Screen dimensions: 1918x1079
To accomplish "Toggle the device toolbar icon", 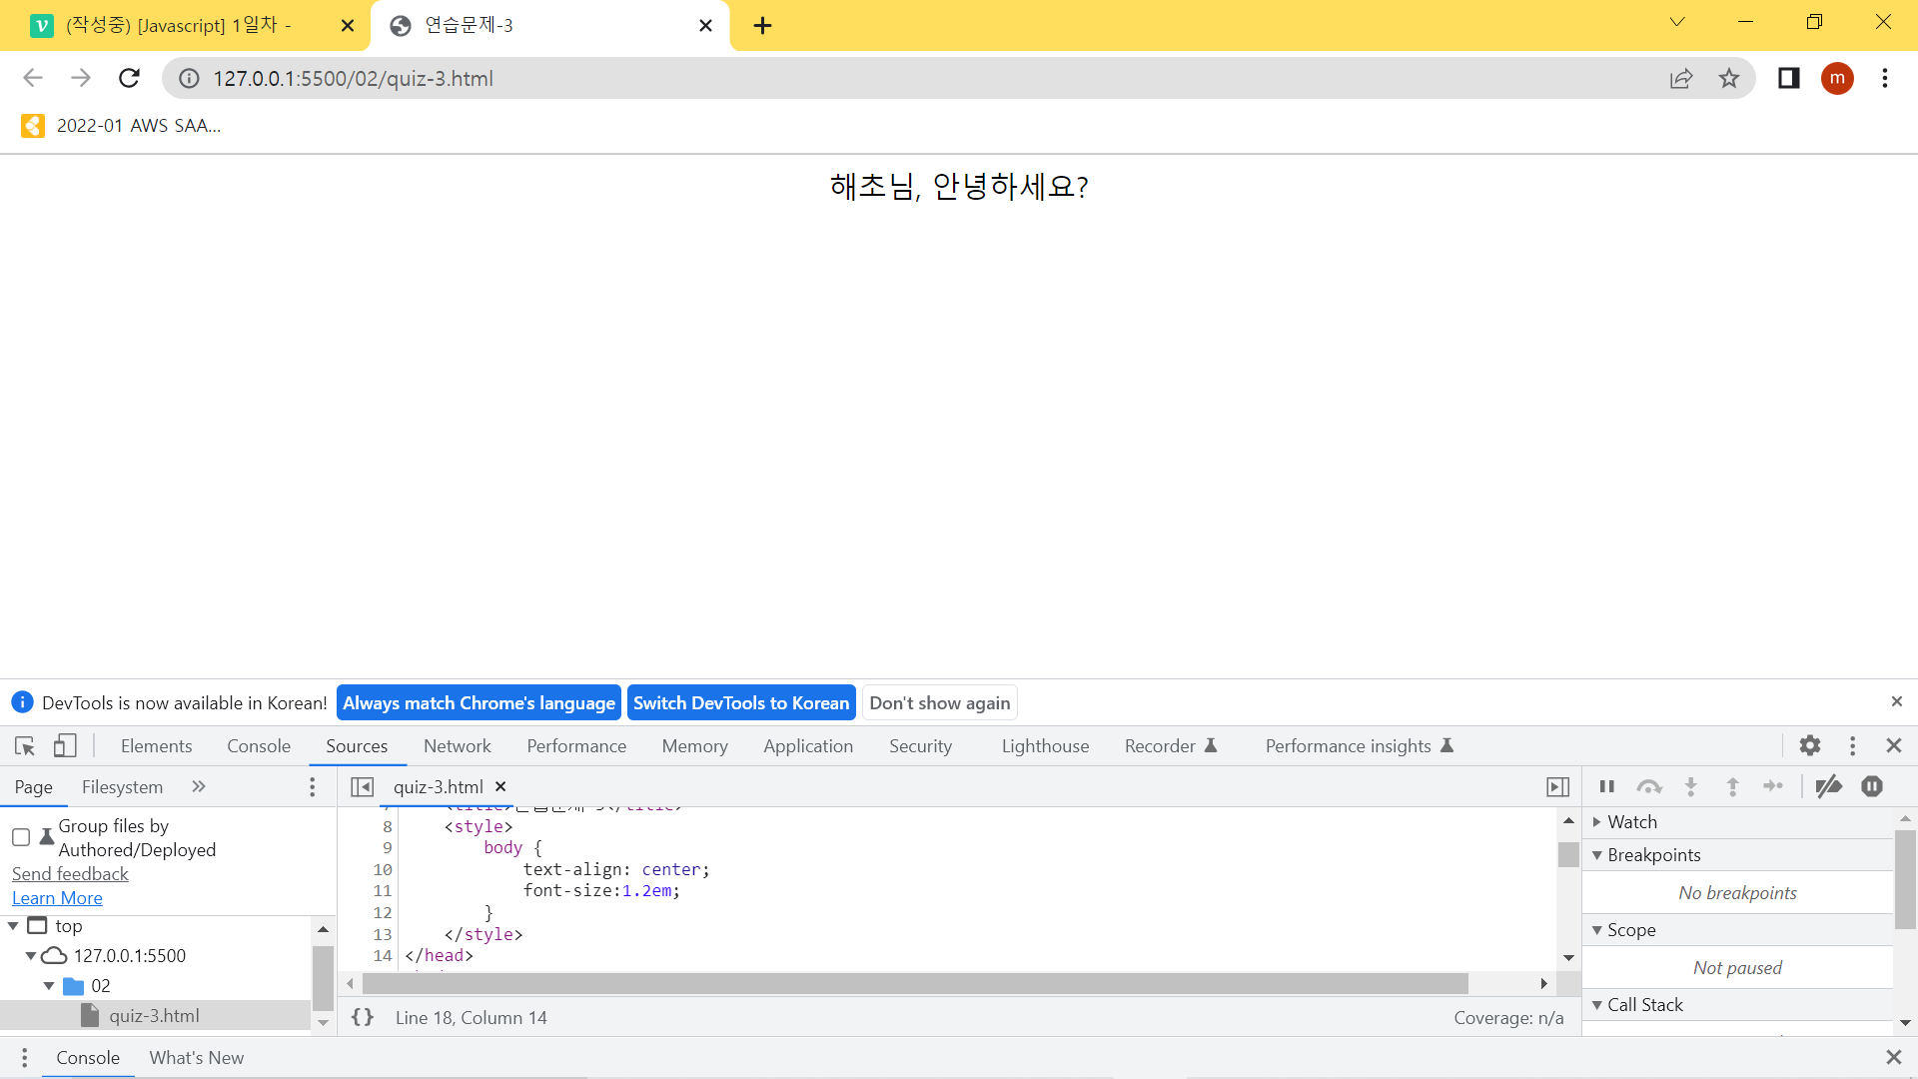I will 65,746.
